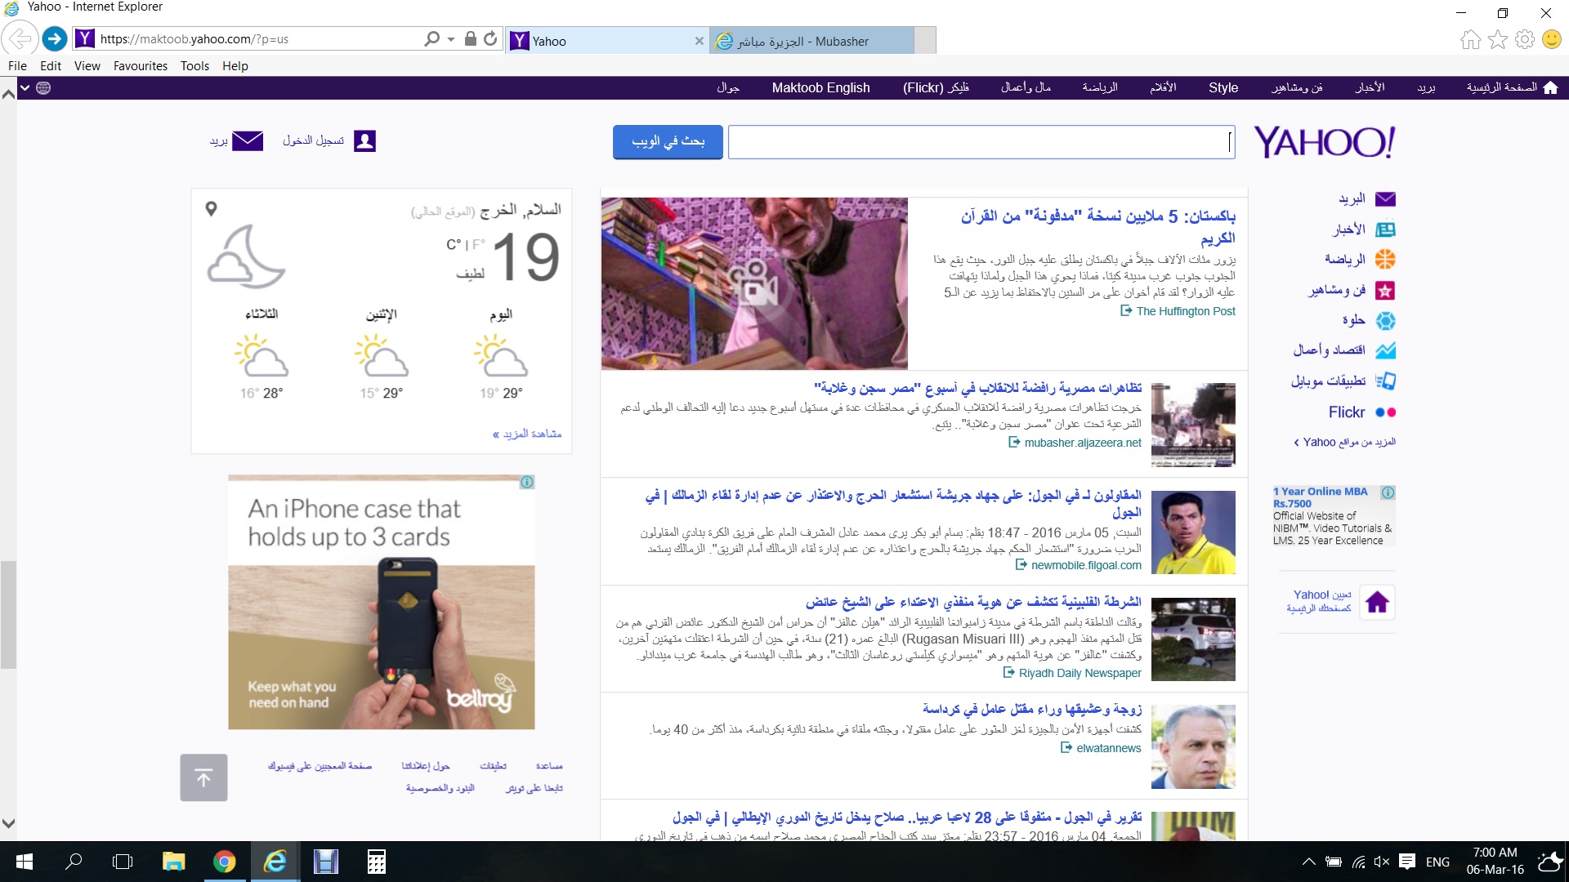Image resolution: width=1569 pixels, height=882 pixels.
Task: Click the Yahoo search input field
Action: 981,142
